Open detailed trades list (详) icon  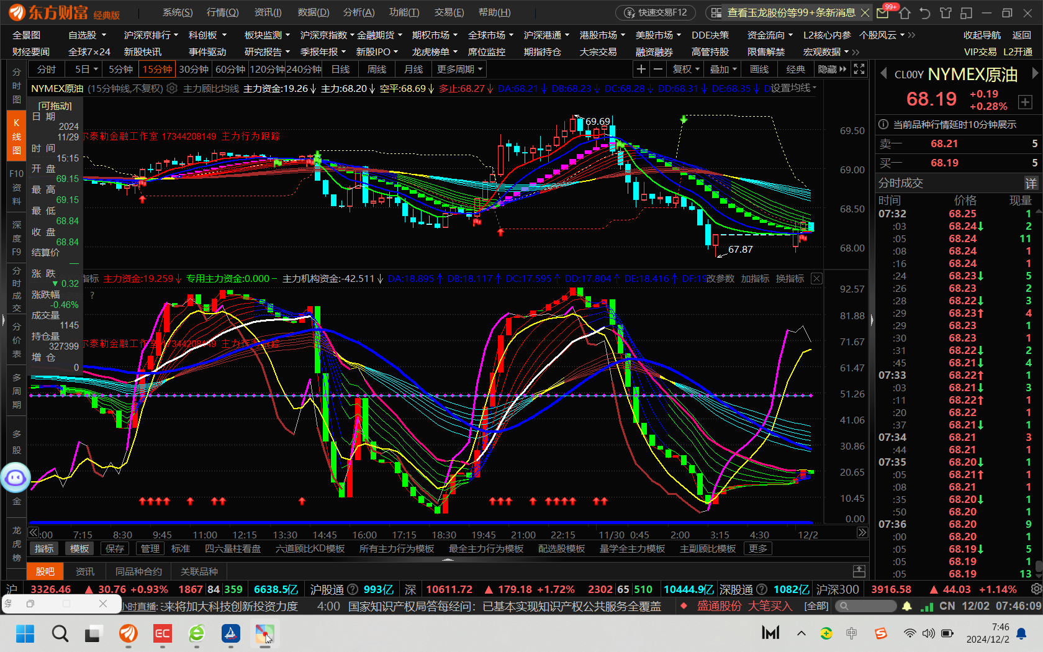pos(1031,183)
